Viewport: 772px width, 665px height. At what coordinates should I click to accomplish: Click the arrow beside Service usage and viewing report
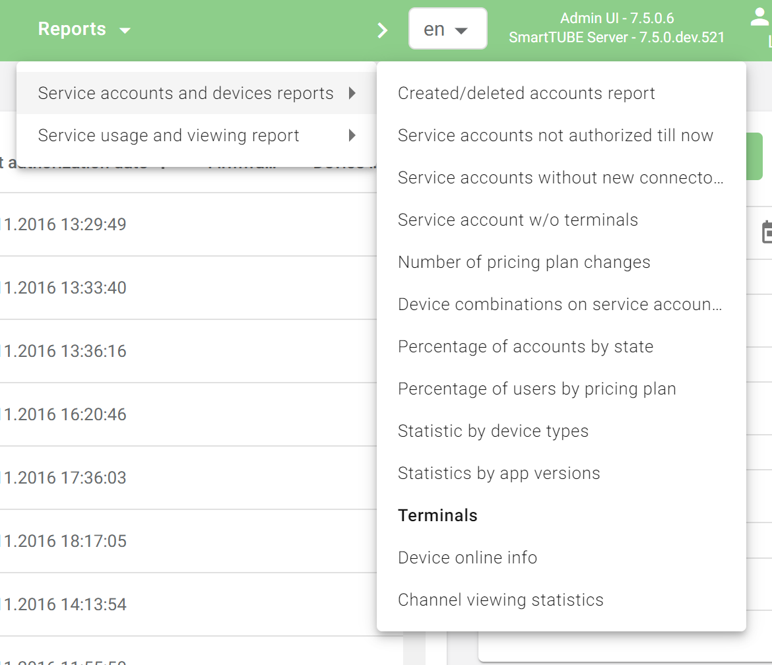(x=352, y=135)
